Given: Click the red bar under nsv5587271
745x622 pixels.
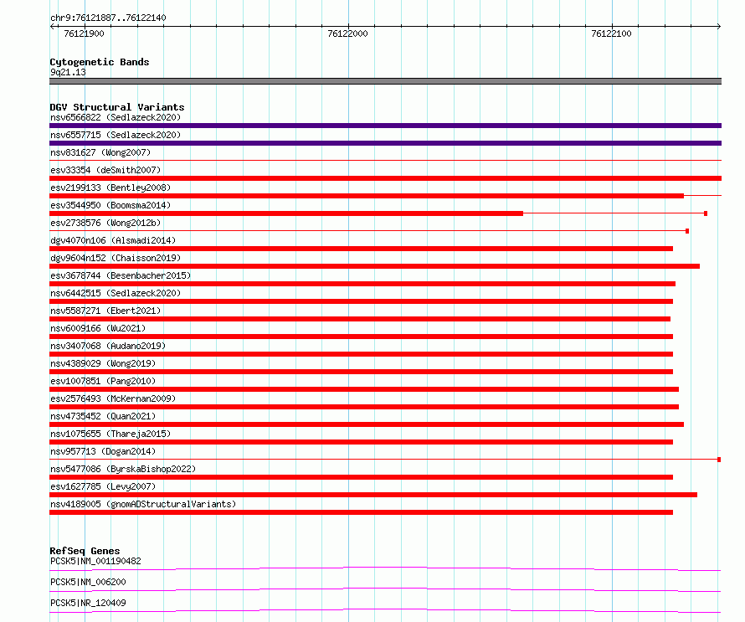Looking at the screenshot, I should [360, 319].
